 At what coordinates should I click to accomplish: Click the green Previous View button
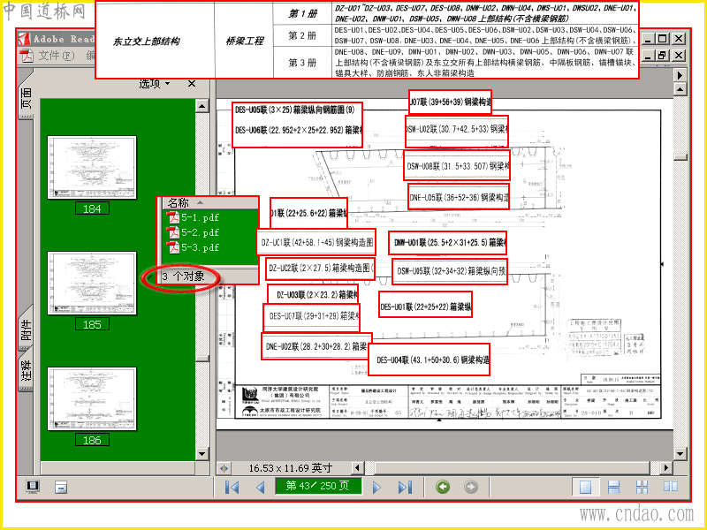[x=443, y=487]
